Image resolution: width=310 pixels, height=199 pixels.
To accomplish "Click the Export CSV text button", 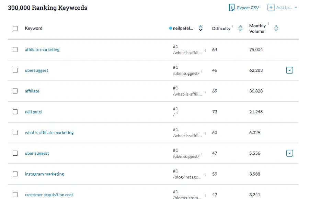I will coord(248,8).
